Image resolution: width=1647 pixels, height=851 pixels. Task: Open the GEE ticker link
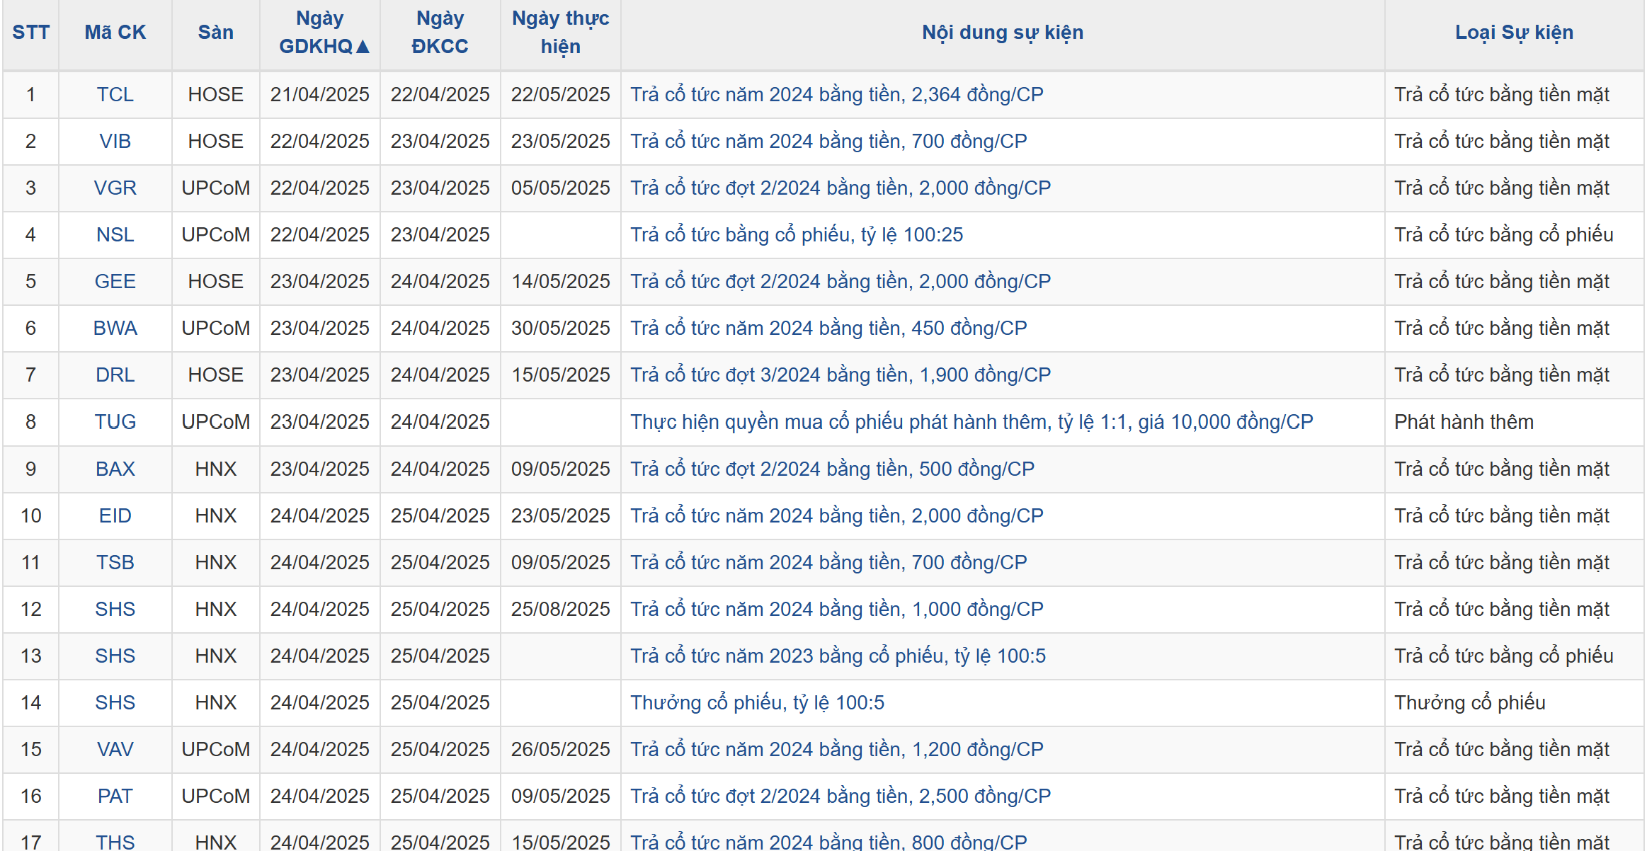point(115,281)
